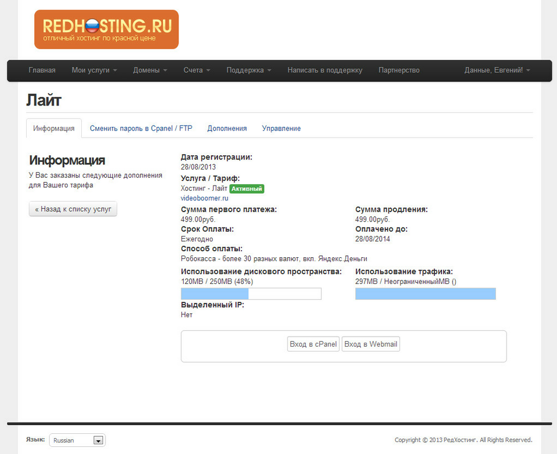Open the Главная menu item

[x=42, y=71]
